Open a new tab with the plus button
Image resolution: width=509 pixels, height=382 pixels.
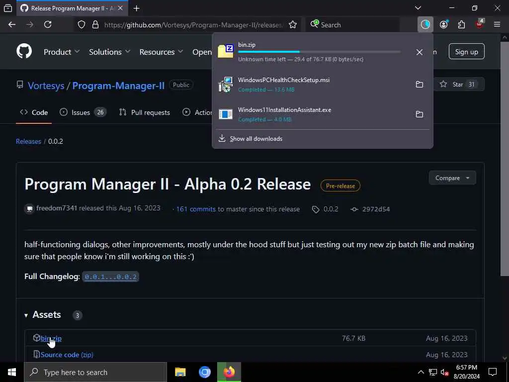click(x=136, y=8)
